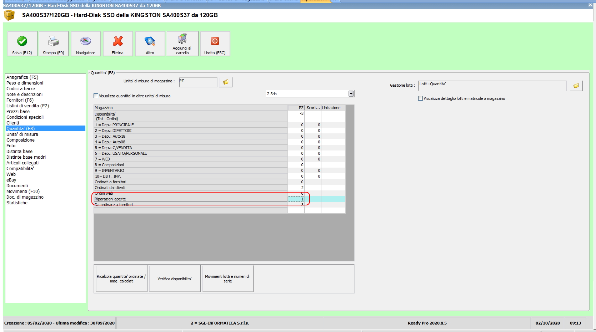The height and width of the screenshot is (332, 596).
Task: Open folder icon next to Gestione lotti field
Action: coord(576,86)
